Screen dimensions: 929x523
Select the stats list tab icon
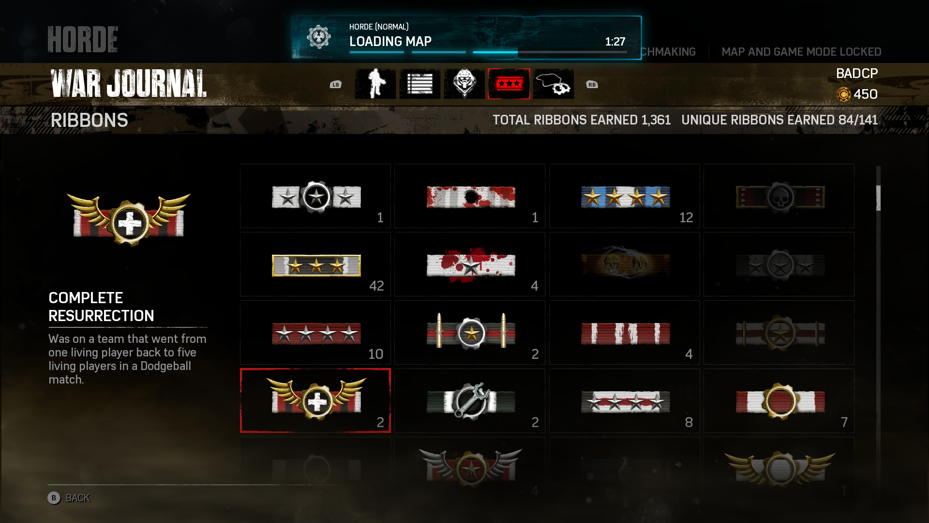point(420,84)
